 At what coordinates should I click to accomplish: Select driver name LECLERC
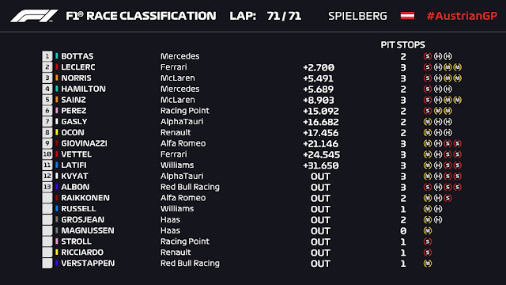coord(78,67)
